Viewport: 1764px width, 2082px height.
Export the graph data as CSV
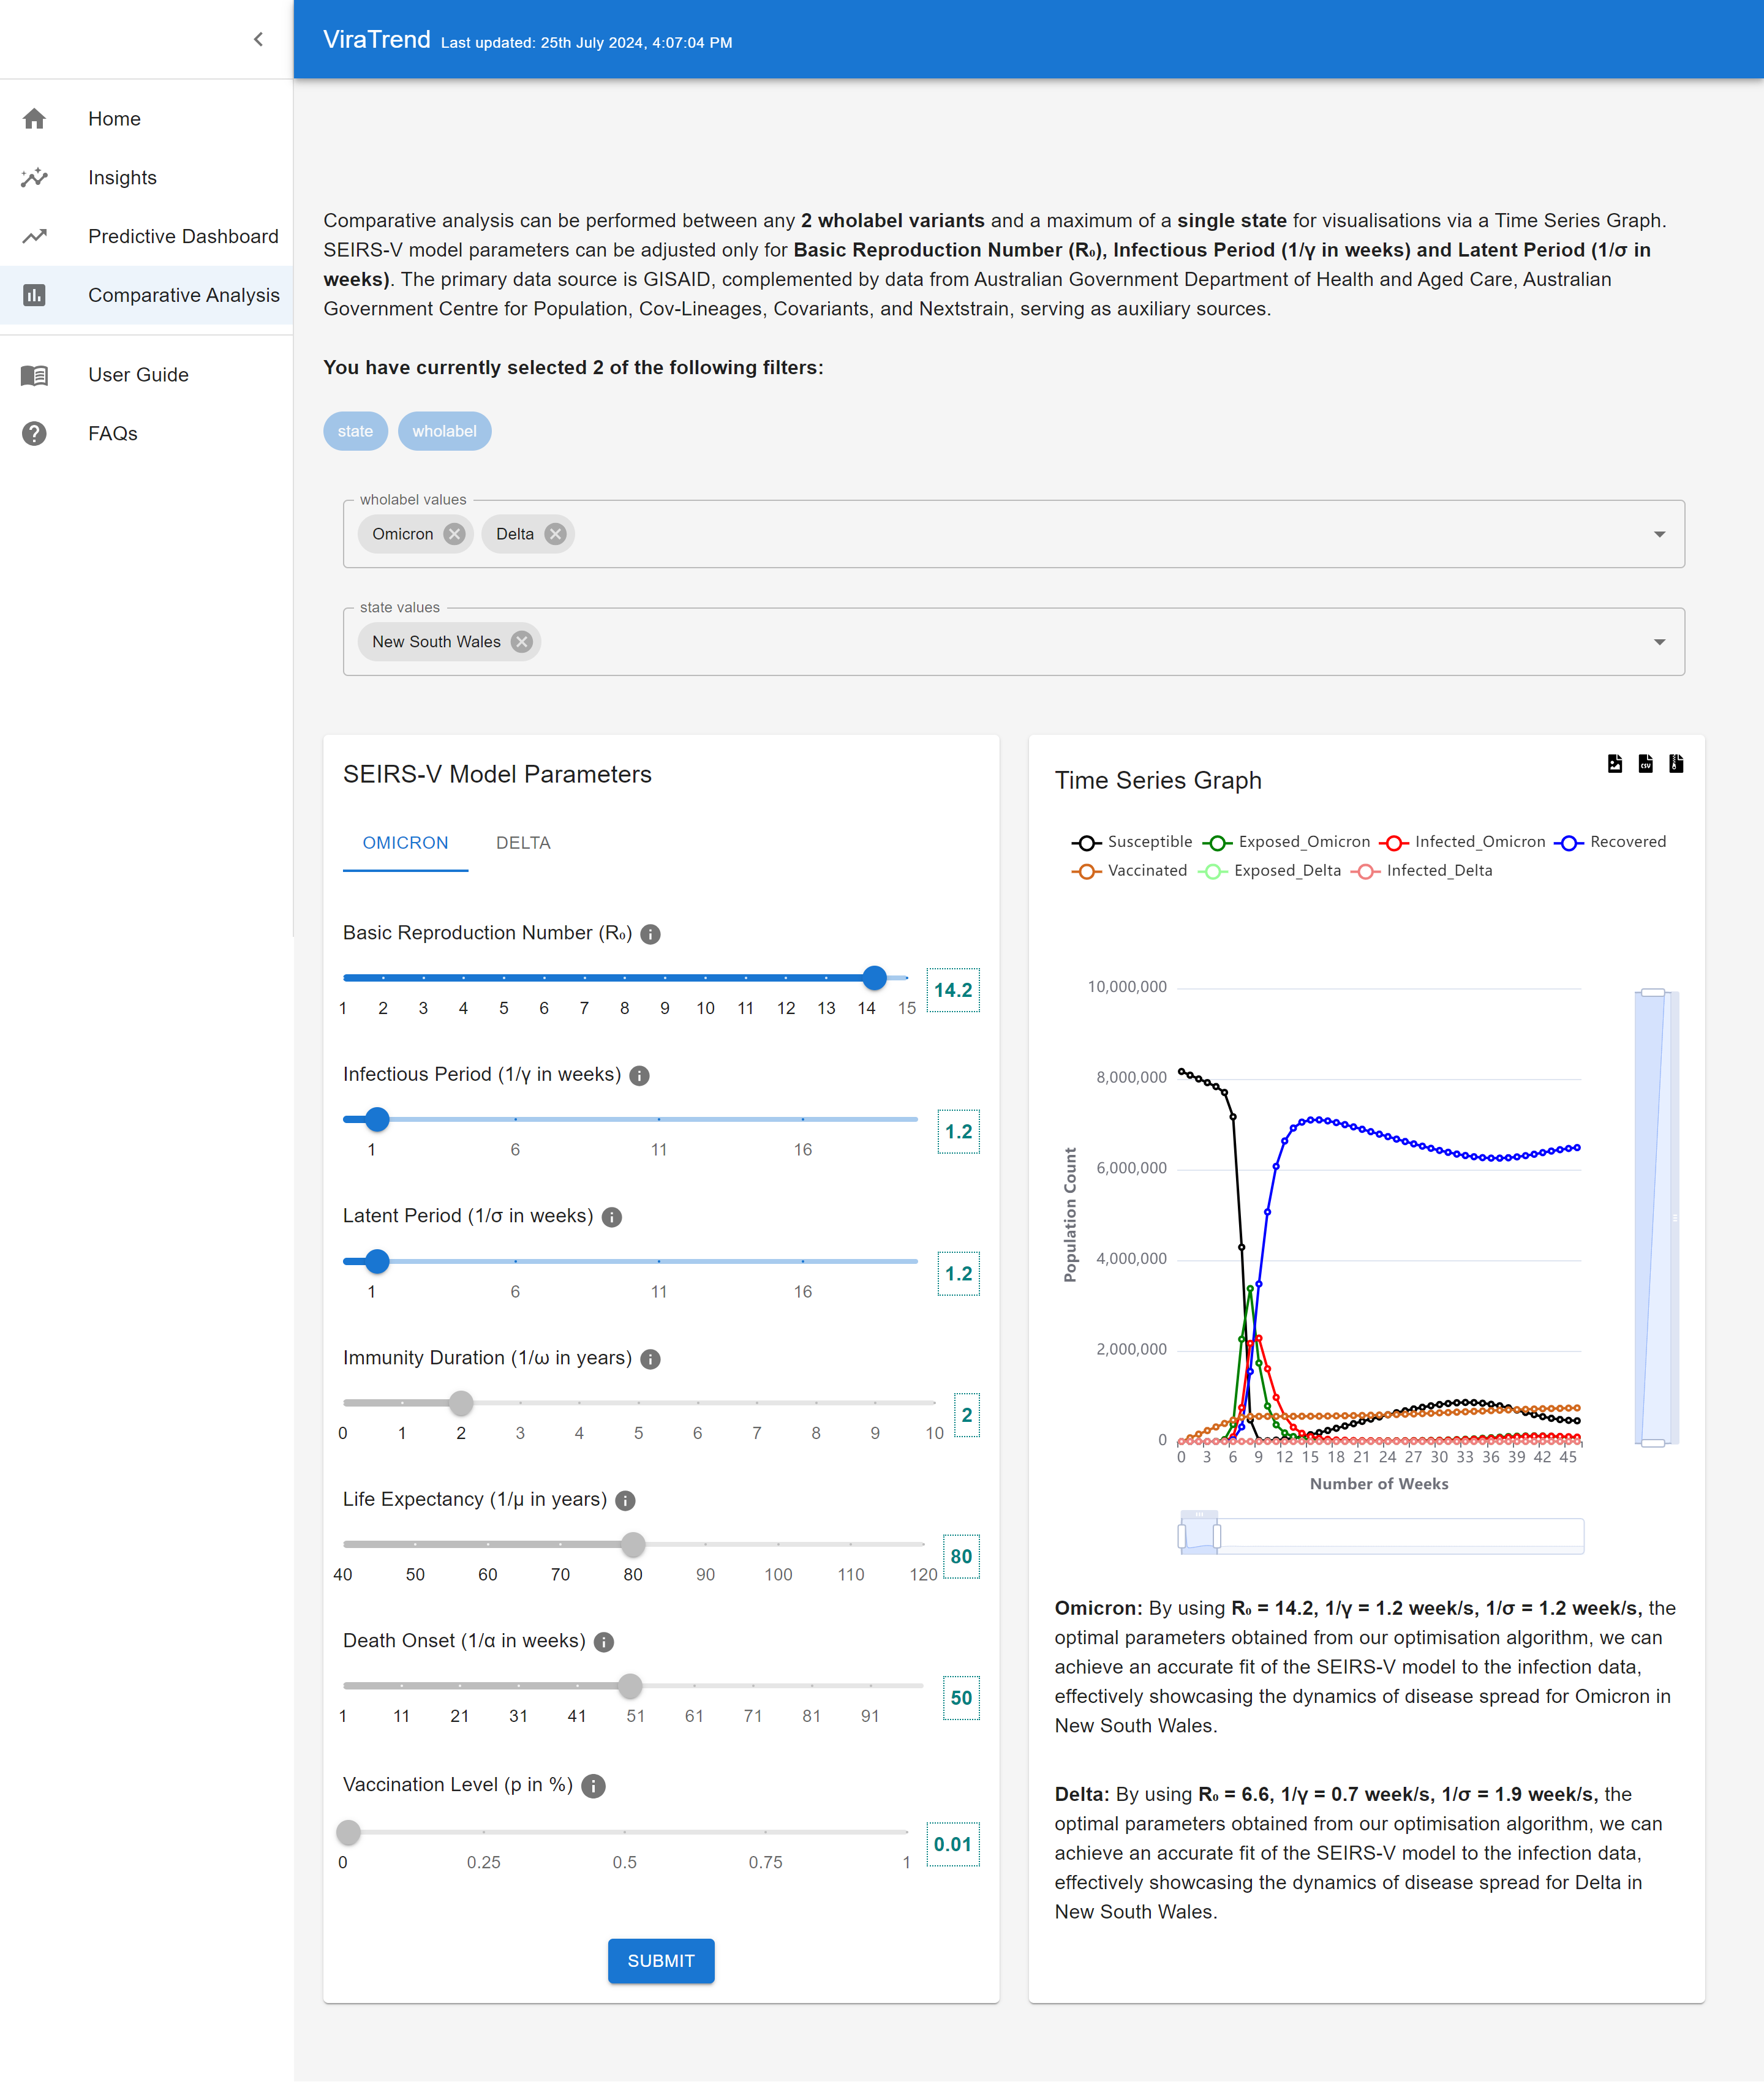1645,764
